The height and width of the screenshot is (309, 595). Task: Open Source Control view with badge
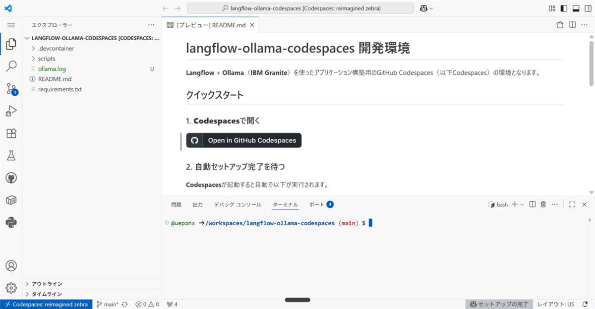(11, 89)
